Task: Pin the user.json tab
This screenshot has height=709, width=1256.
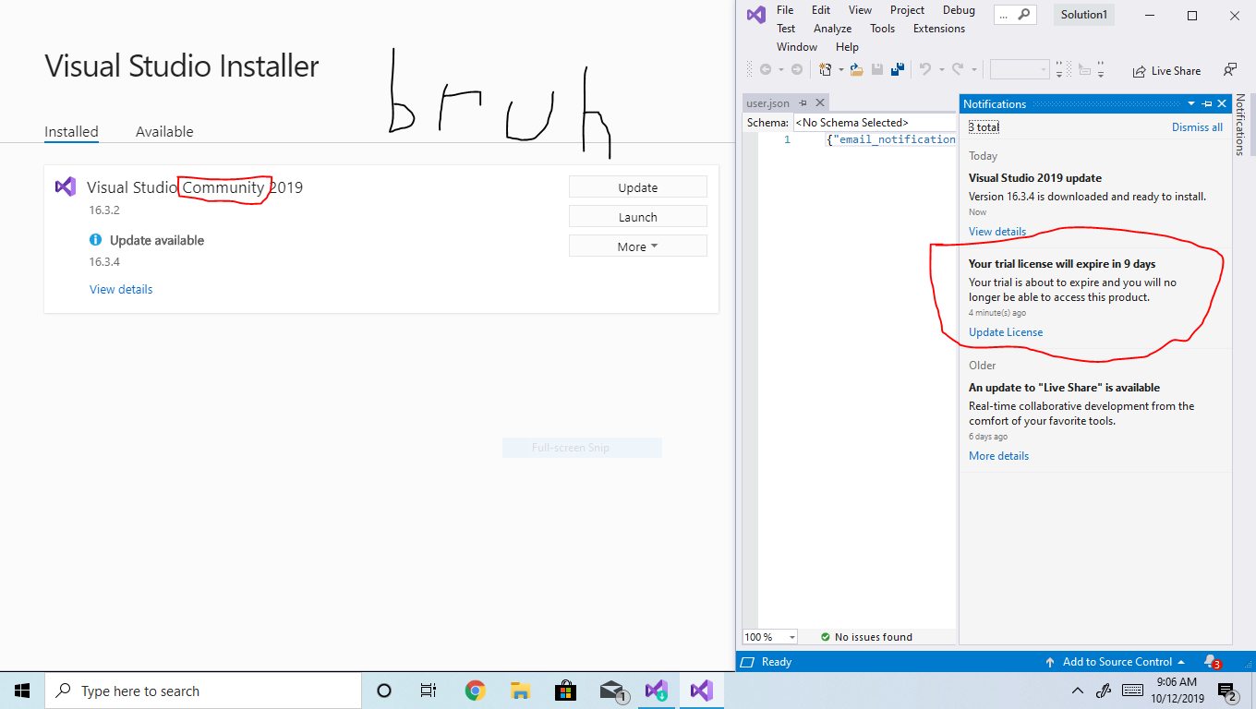Action: (x=803, y=103)
